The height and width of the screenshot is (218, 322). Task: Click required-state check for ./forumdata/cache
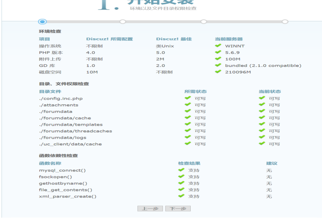(188, 118)
